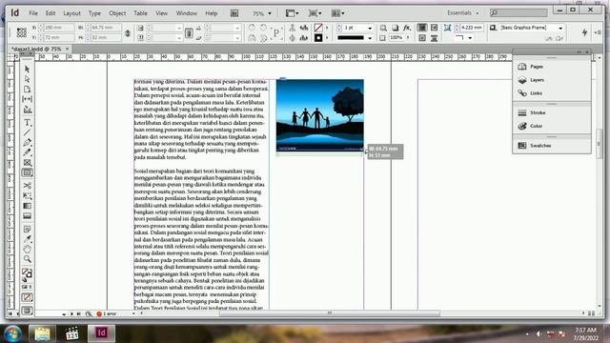Open the File menu
The height and width of the screenshot is (343, 610).
[33, 13]
